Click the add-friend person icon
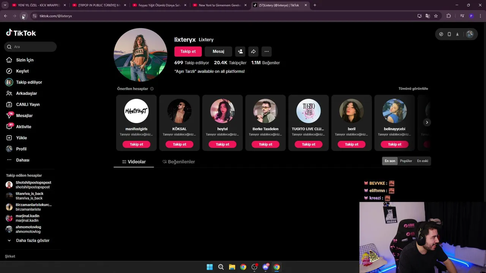Image resolution: width=486 pixels, height=273 pixels. point(240,52)
